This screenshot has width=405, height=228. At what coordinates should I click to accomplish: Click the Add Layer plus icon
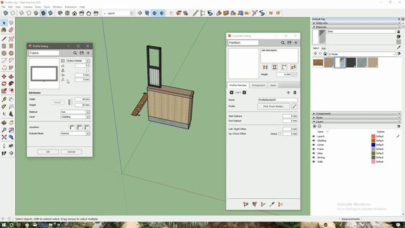pyautogui.click(x=315, y=127)
